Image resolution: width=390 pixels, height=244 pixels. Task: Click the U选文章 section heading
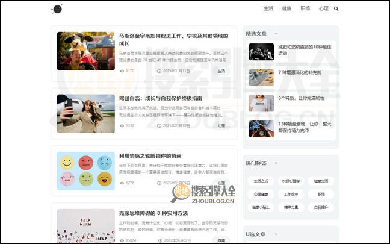click(x=255, y=234)
